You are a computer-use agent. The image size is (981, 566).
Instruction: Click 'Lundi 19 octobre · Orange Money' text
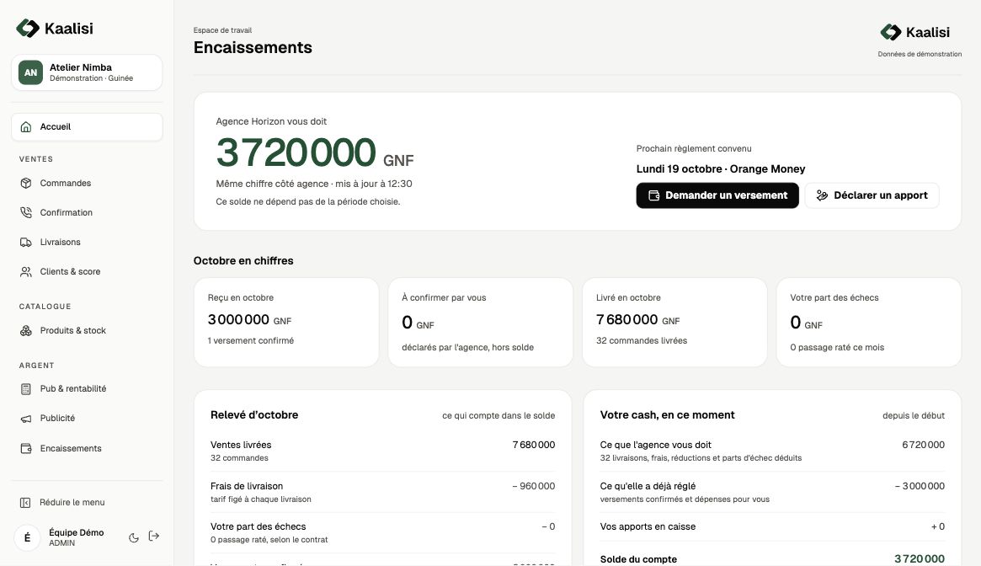click(x=721, y=169)
